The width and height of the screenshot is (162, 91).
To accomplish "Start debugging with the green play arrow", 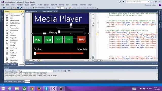I will [33, 8].
